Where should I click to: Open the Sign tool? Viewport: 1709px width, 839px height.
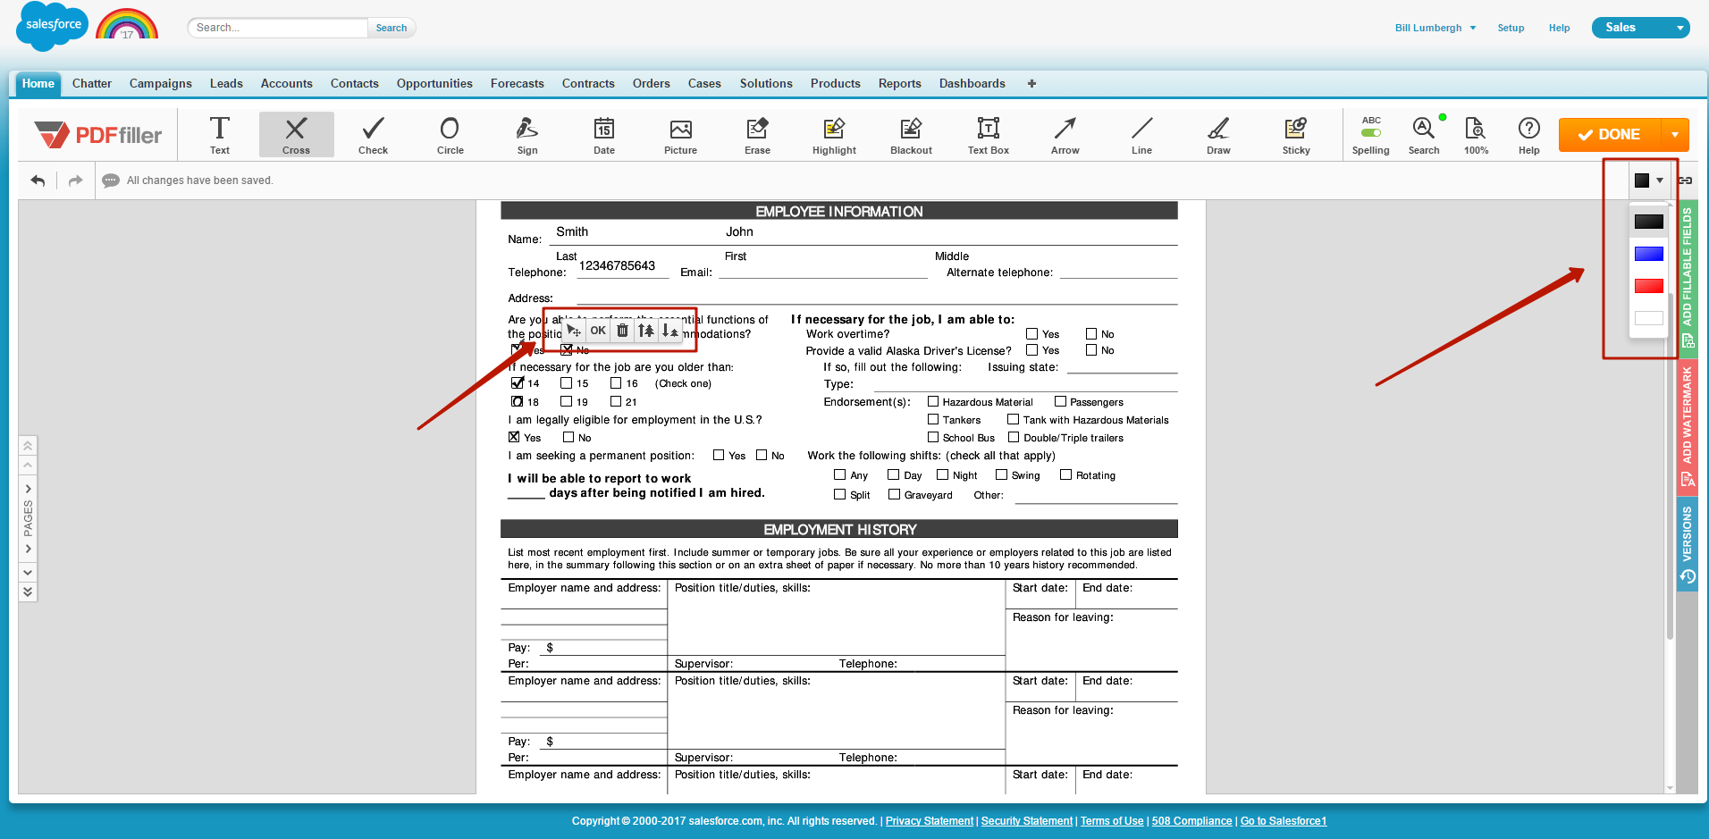pyautogui.click(x=527, y=135)
